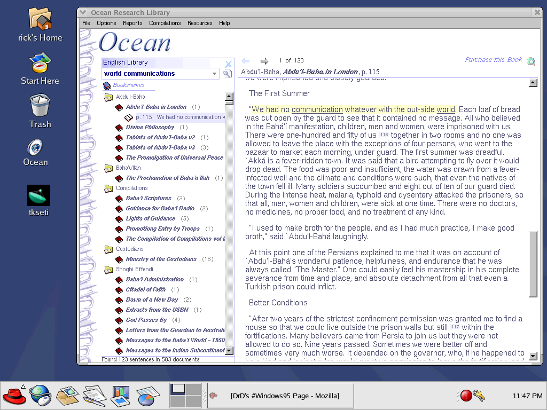This screenshot has height=410, width=547.
Task: Open the Resources menu
Action: pos(200,23)
